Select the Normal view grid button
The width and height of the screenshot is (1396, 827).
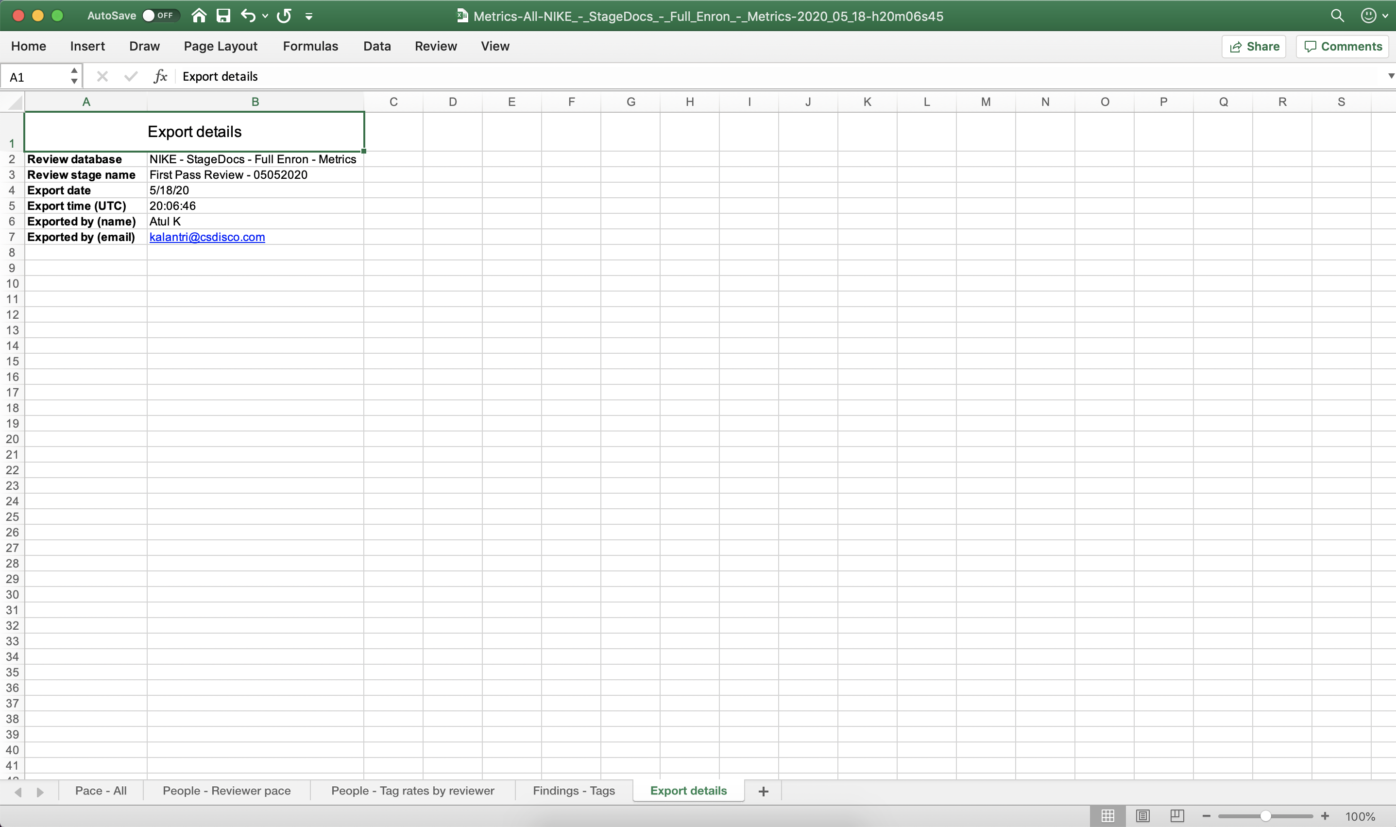coord(1107,816)
